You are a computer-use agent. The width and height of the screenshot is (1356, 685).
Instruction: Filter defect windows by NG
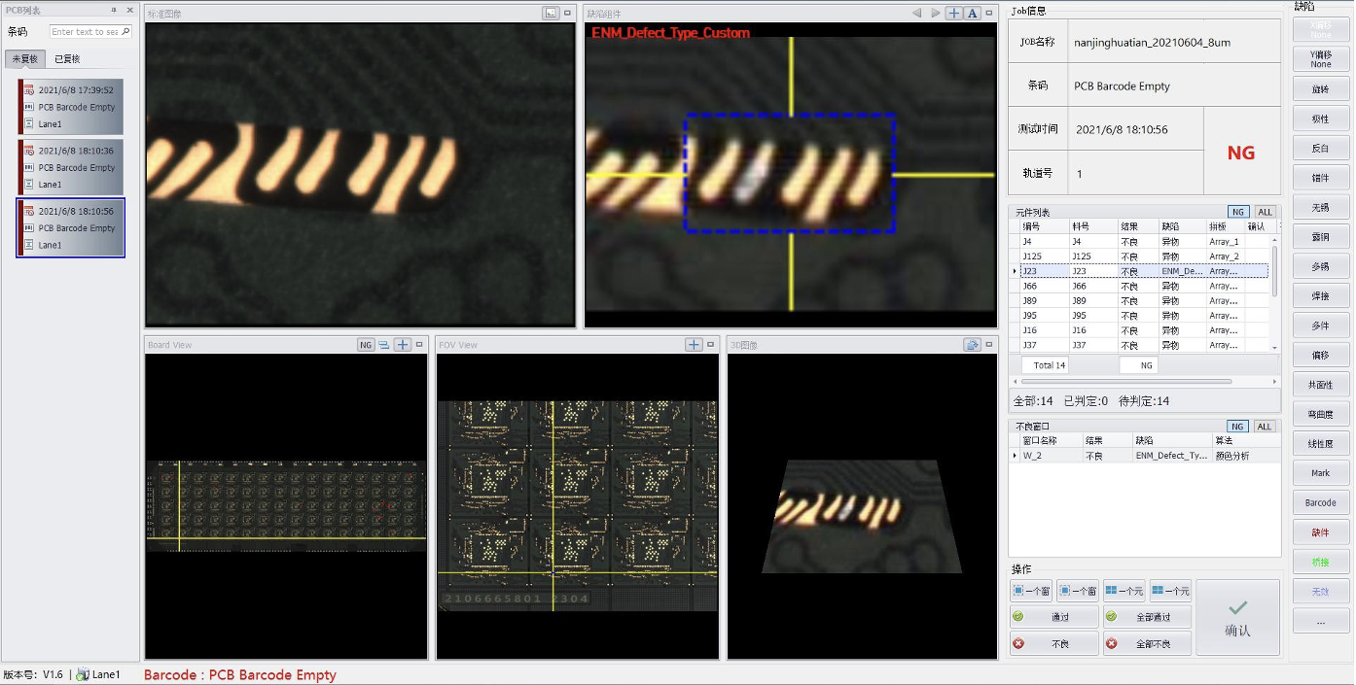[x=1238, y=427]
